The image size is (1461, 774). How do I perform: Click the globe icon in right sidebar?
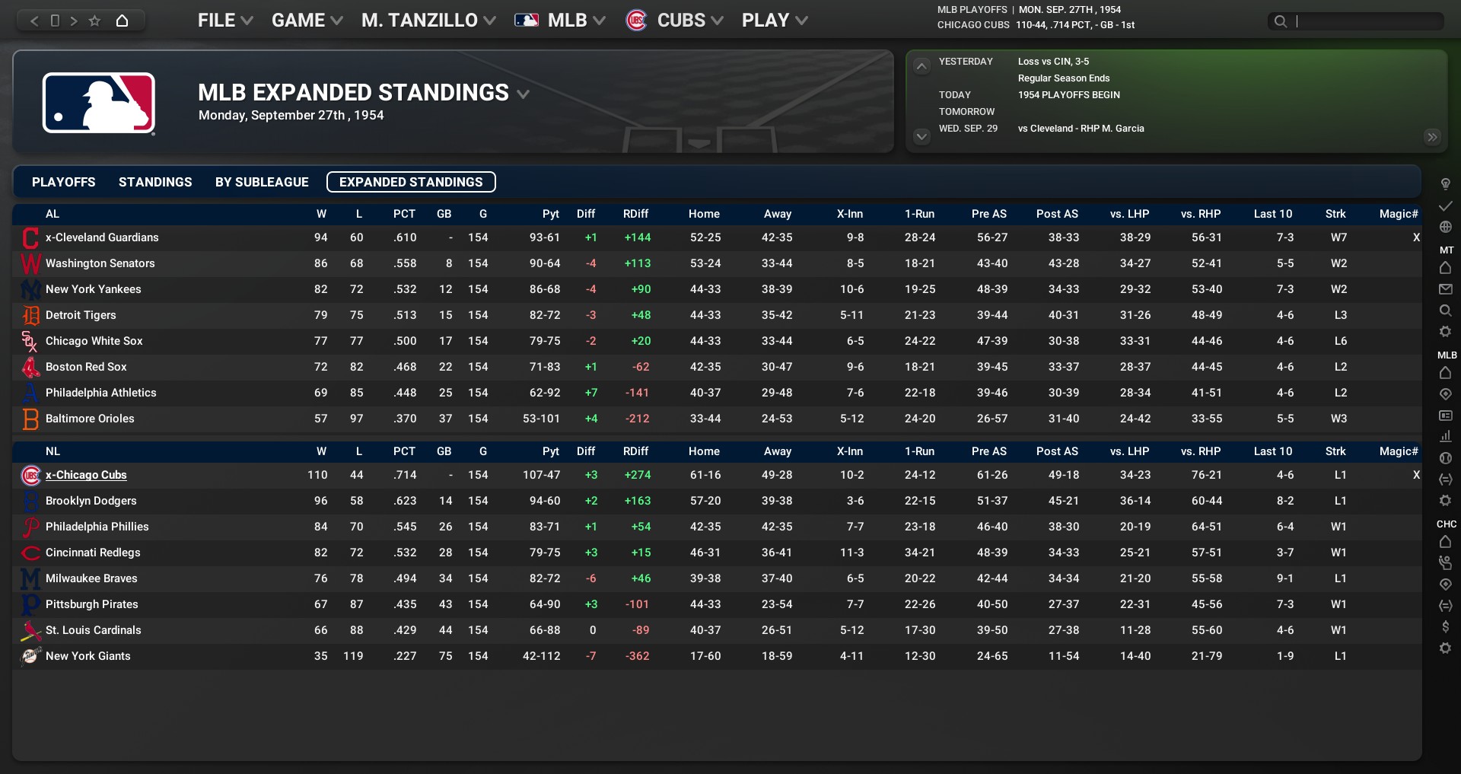[1445, 227]
